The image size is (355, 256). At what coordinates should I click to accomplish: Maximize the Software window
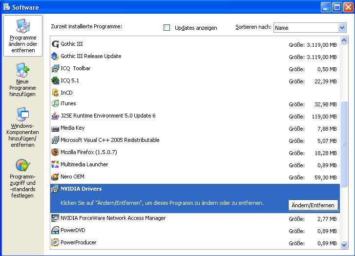tap(337, 7)
